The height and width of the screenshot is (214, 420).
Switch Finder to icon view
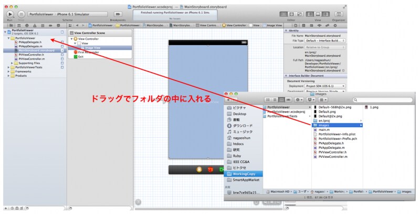pyautogui.click(x=268, y=100)
